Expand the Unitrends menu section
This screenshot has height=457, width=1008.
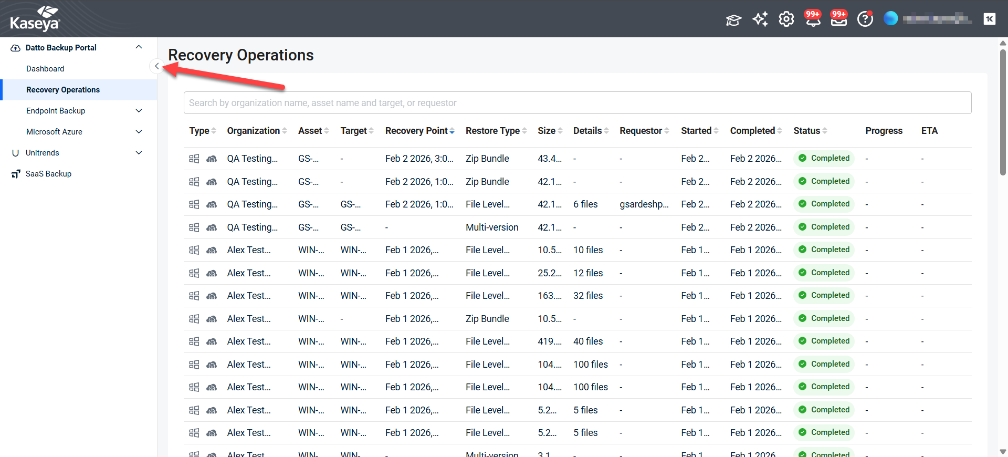tap(139, 153)
